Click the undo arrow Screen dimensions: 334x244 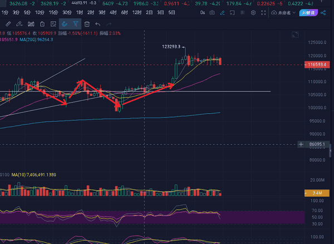click(98, 24)
